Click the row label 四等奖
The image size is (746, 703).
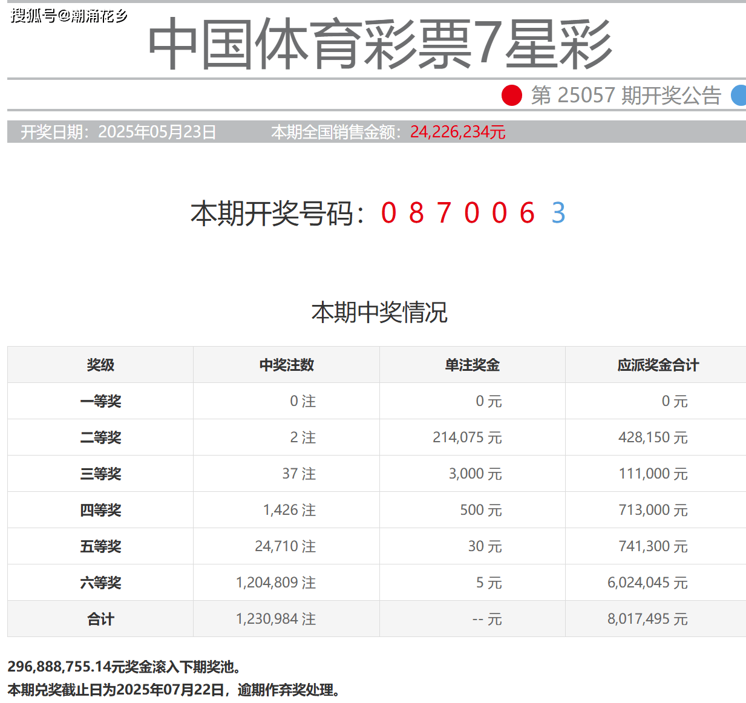[x=100, y=510]
